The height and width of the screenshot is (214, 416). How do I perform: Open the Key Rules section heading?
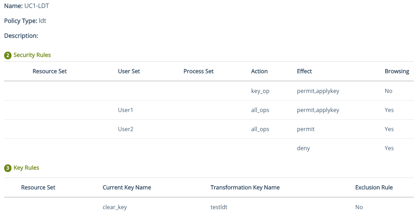(26, 168)
